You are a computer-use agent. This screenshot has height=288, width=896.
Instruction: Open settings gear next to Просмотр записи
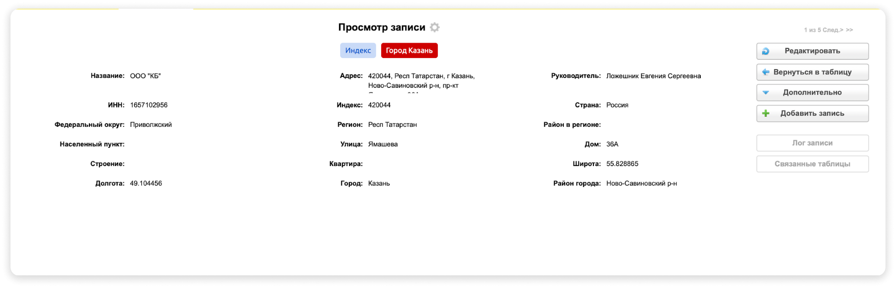(434, 28)
